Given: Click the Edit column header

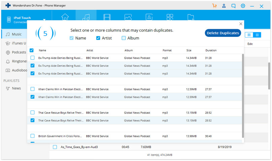Looking at the screenshot, I should 250,44.
